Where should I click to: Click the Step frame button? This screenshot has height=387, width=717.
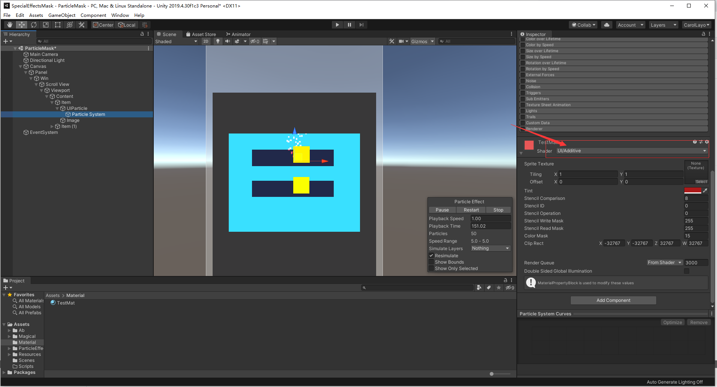361,25
